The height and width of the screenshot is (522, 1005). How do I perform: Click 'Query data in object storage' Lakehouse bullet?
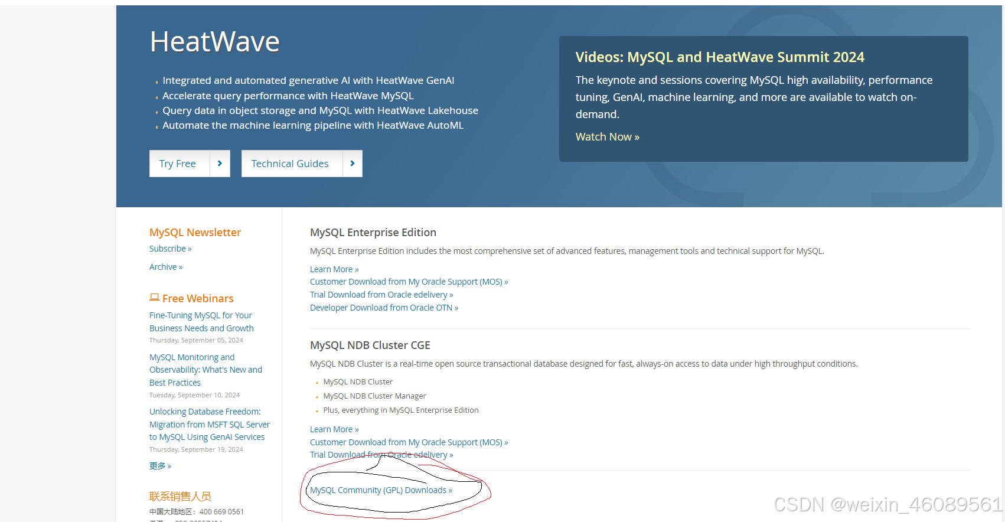(x=320, y=110)
